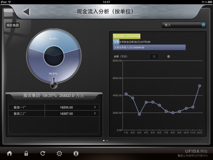Tap the 12月 axis label

point(199,132)
